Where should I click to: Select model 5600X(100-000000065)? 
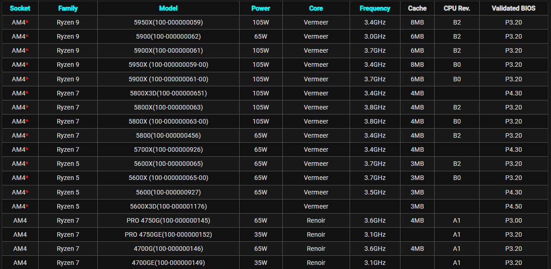tap(168, 164)
